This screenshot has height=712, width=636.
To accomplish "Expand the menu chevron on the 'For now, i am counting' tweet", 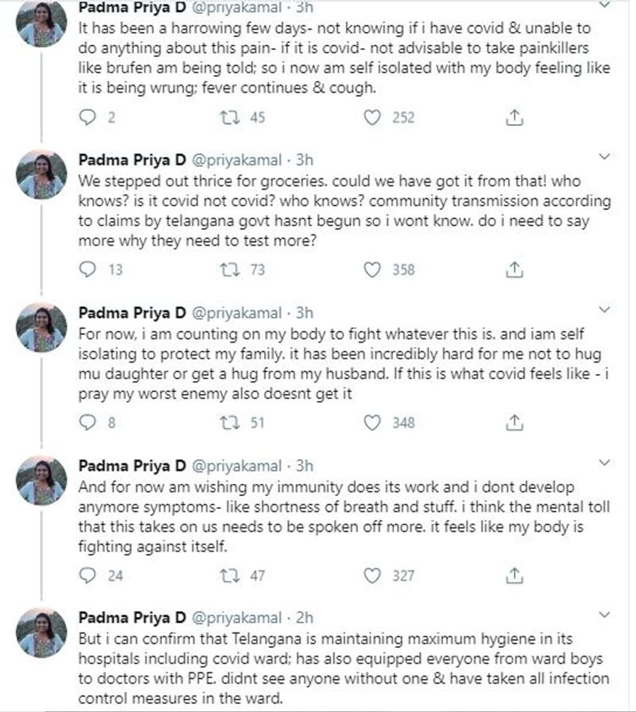I will click(x=604, y=310).
